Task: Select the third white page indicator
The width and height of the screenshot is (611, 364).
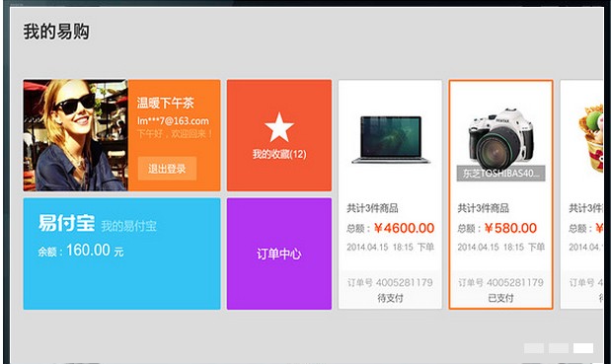Action: point(583,348)
